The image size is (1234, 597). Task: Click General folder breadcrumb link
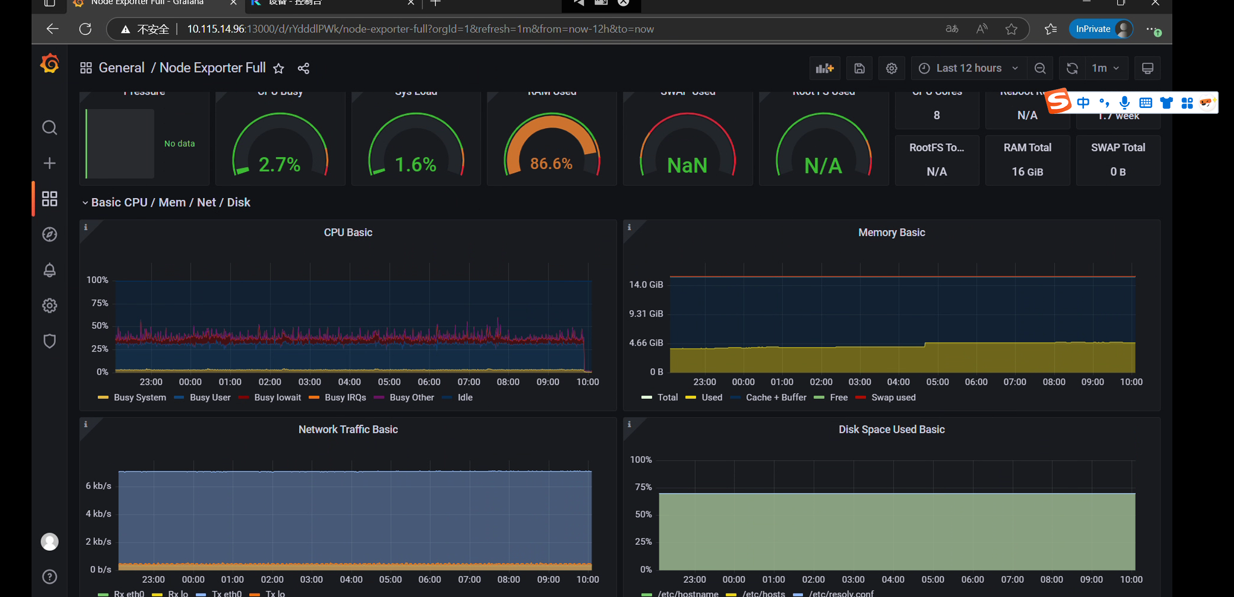121,68
